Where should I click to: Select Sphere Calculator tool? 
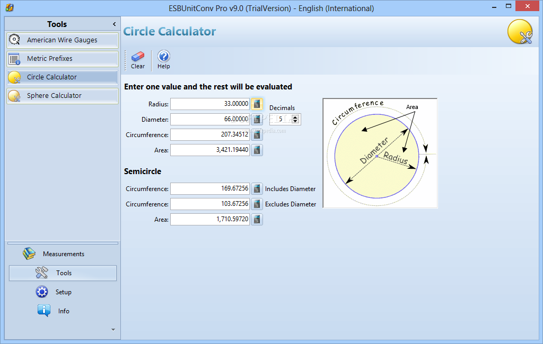click(63, 96)
